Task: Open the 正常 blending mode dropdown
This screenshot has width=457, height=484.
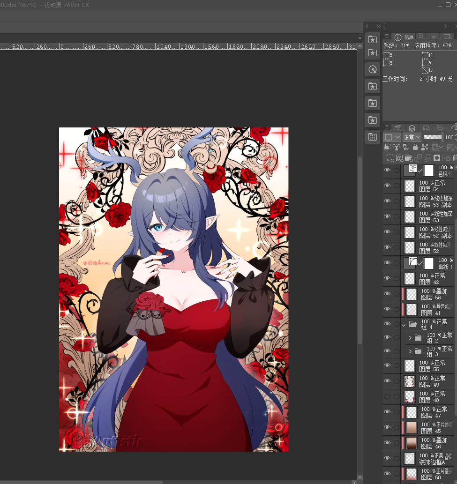Action: (412, 137)
